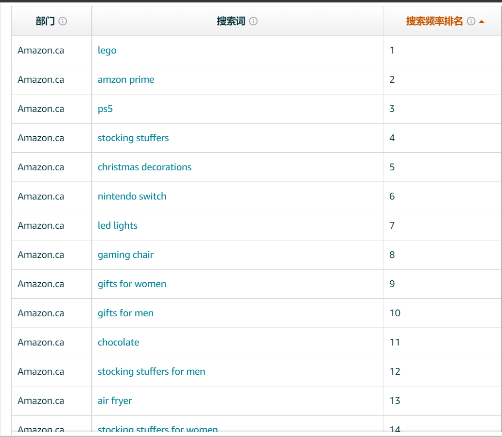Open the 'gaming chair' search term
This screenshot has width=502, height=437.
(125, 255)
